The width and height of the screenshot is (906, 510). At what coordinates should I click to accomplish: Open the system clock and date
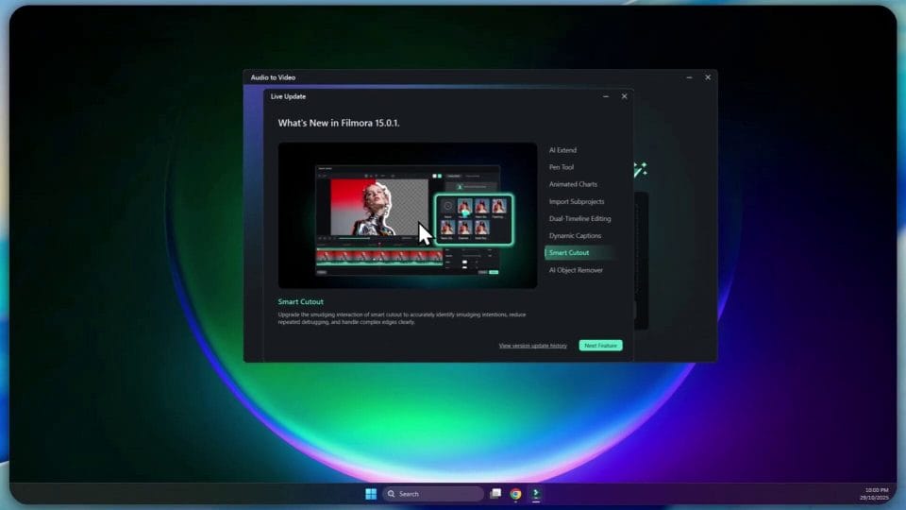[x=876, y=493]
